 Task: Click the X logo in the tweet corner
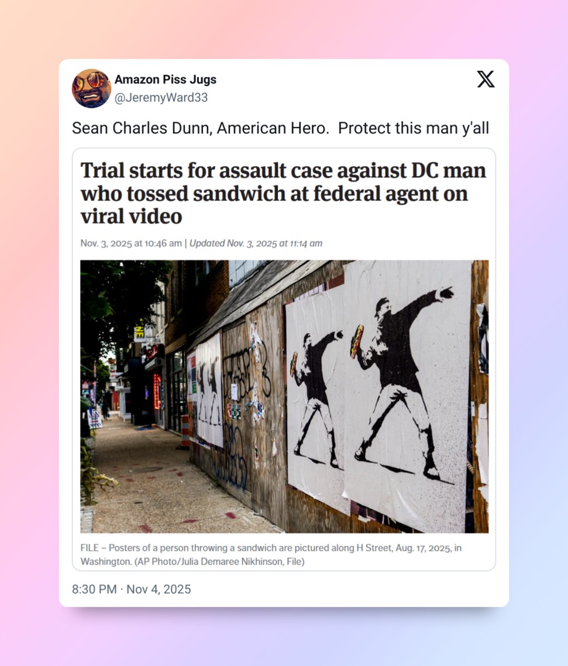tap(486, 79)
